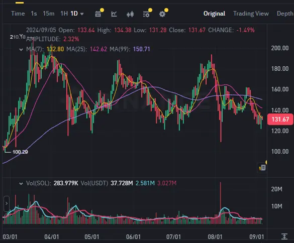The width and height of the screenshot is (294, 243).
Task: Open the 1D interval dropdown arrow
Action: (82, 14)
